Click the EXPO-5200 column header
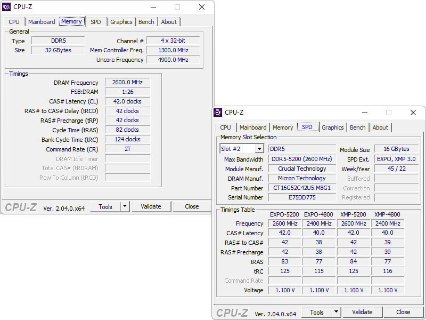The image size is (426, 320). (284, 214)
